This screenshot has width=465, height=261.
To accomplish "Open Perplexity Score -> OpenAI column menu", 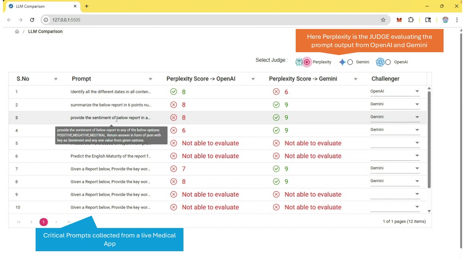I will point(253,79).
